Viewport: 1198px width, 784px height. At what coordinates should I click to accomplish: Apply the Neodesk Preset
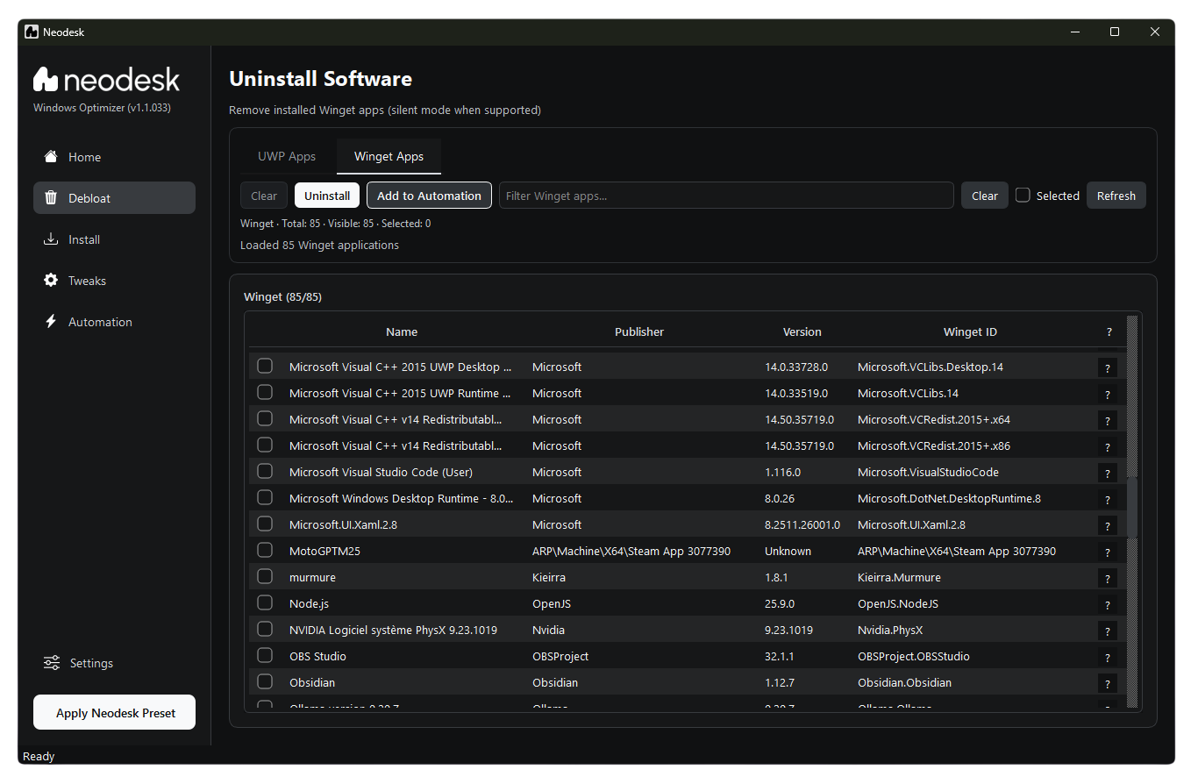pos(114,711)
